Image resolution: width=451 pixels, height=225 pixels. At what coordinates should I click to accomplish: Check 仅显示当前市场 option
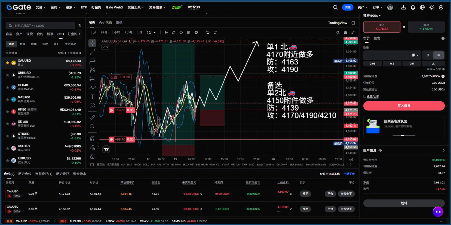317,174
